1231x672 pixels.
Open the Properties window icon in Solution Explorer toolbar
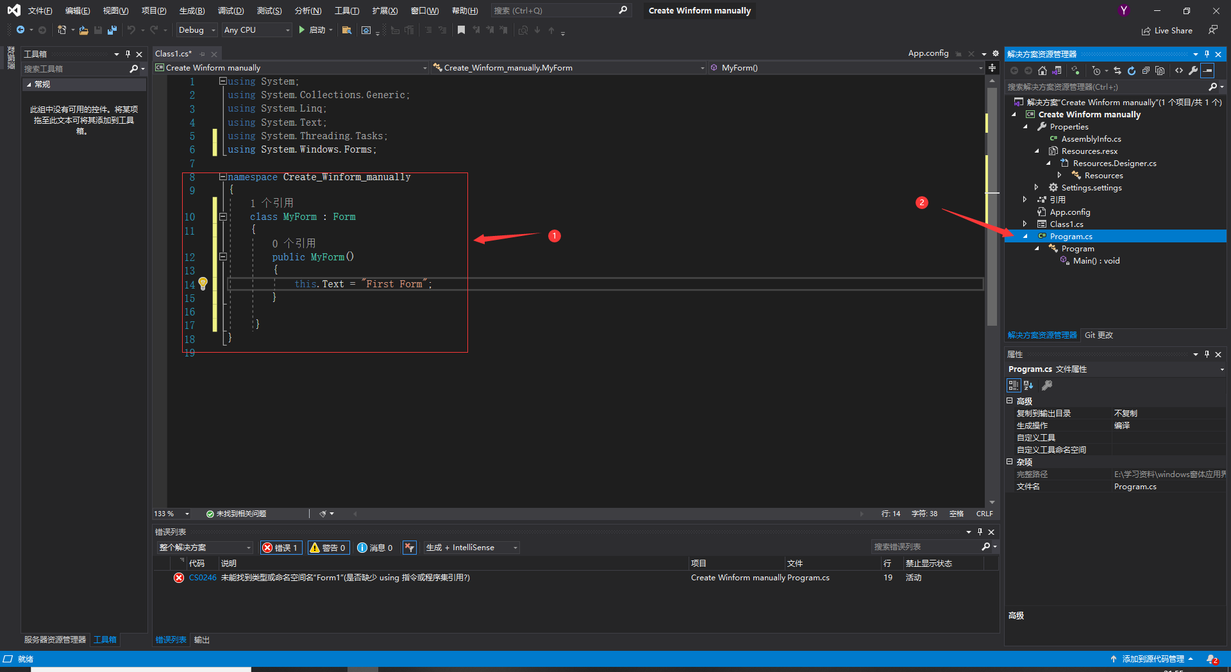(x=1193, y=71)
